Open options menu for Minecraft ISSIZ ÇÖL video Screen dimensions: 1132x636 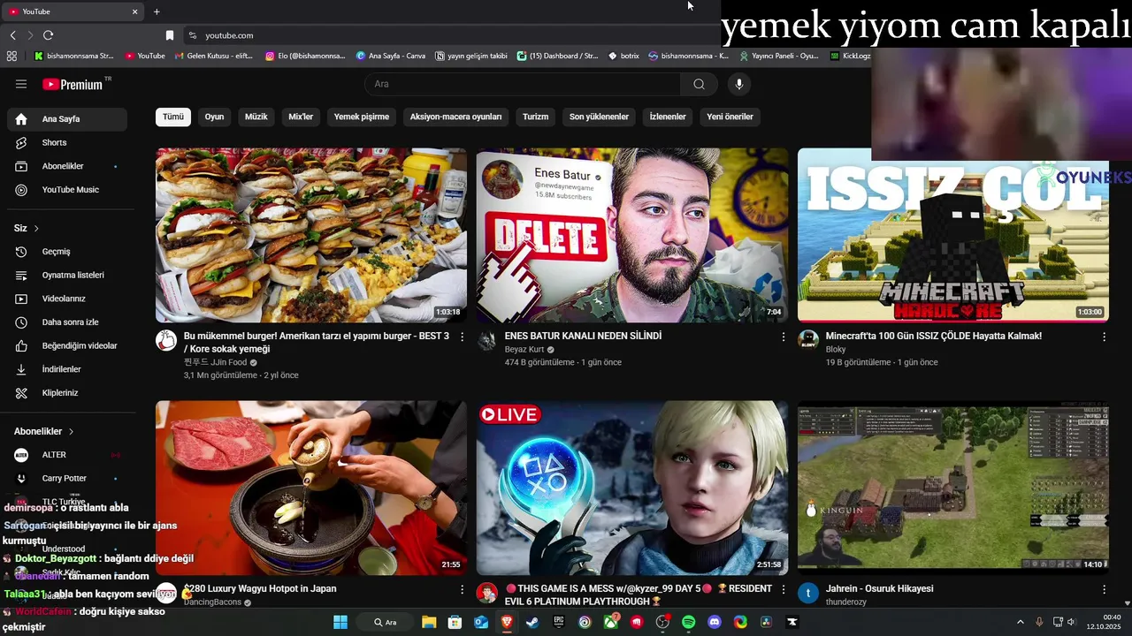pyautogui.click(x=1104, y=337)
